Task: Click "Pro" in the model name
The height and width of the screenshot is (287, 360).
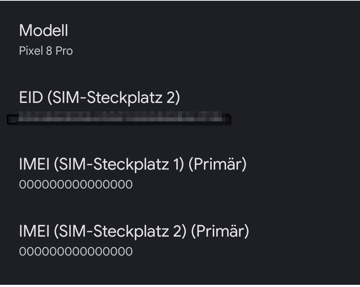Action: point(64,51)
